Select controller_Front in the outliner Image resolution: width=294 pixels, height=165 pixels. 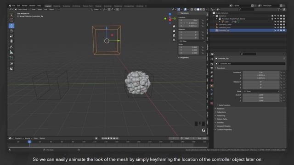coord(225,27)
